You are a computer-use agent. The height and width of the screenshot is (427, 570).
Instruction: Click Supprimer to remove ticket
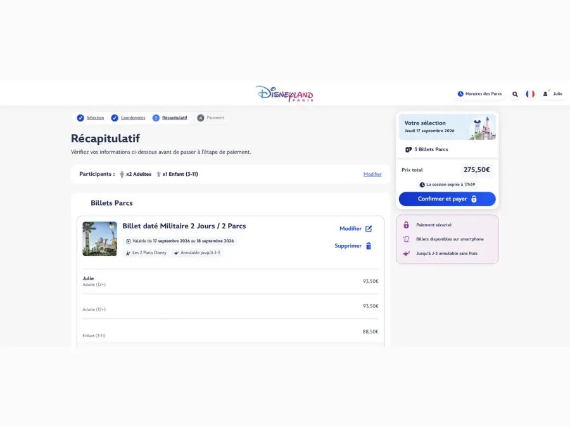click(x=348, y=246)
